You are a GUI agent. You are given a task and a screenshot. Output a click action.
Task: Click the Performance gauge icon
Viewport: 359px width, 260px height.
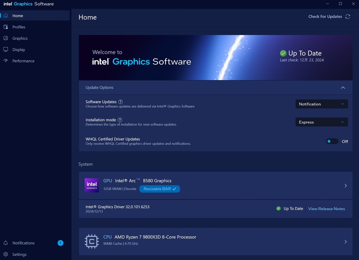[x=6, y=61]
